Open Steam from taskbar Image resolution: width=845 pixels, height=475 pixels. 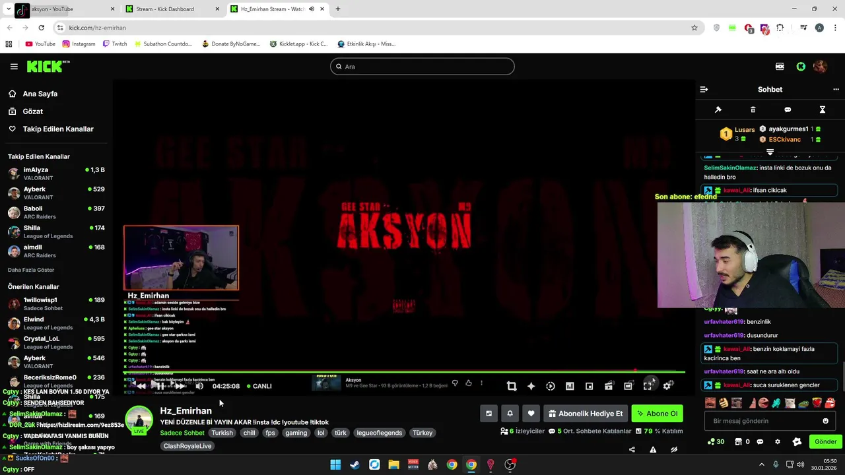click(x=355, y=464)
